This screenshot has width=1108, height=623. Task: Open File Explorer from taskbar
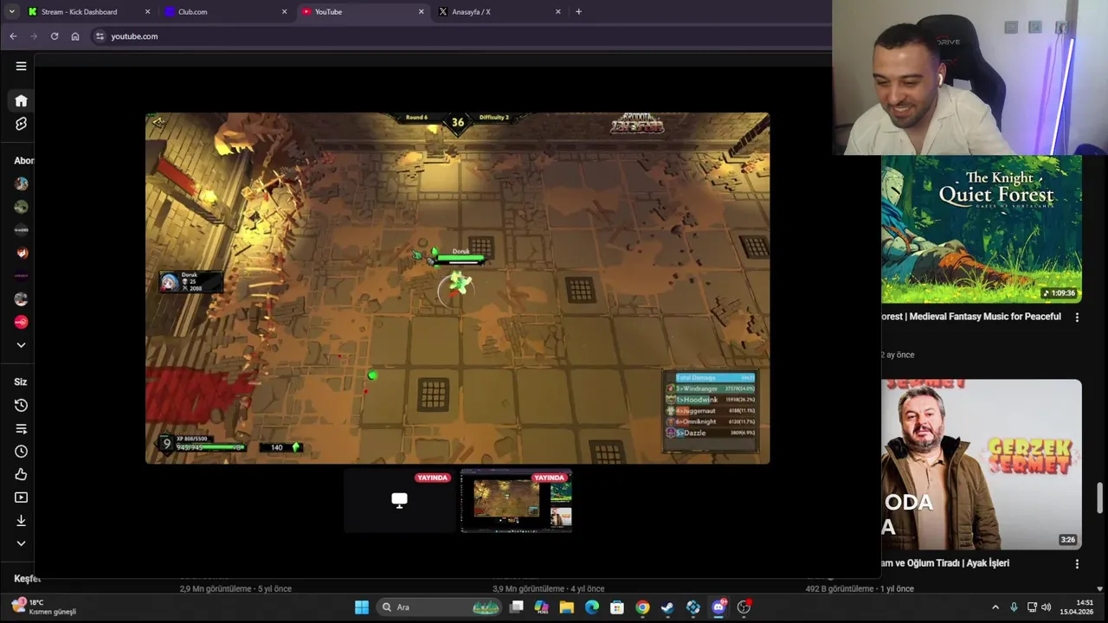(567, 607)
